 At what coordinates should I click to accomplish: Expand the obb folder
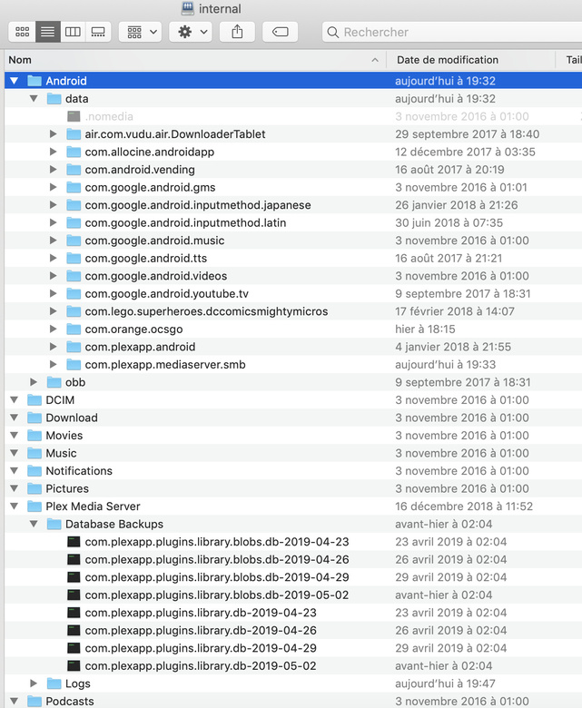[34, 382]
